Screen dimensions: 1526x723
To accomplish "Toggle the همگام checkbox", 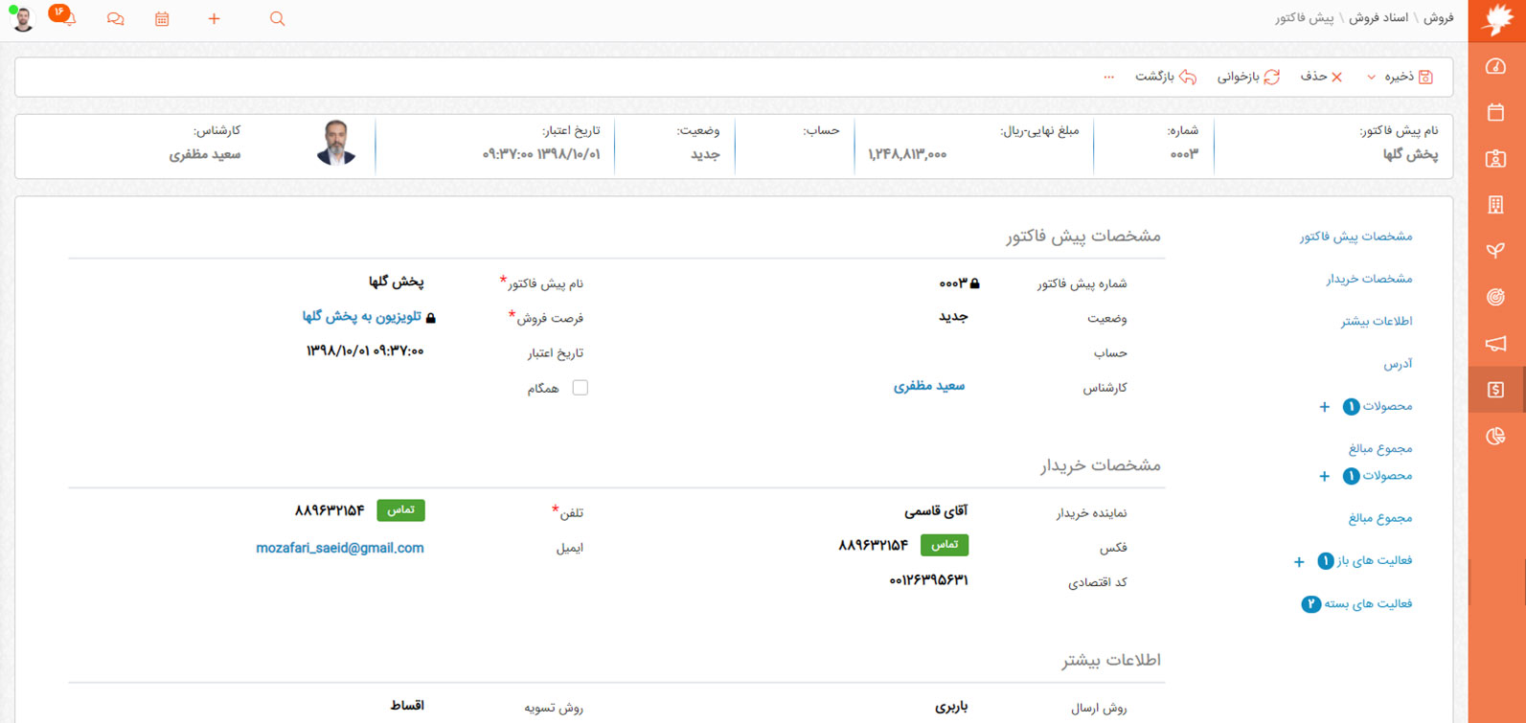I will (x=580, y=388).
